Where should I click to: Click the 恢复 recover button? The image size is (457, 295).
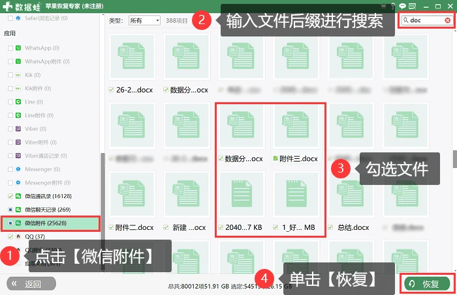(427, 284)
